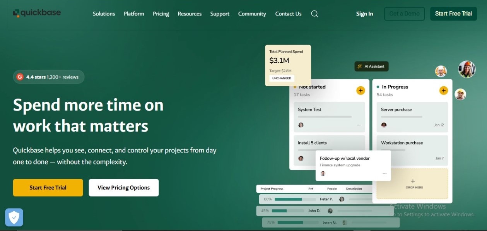Click John D. avatar in progress table
487x231 pixels.
point(330,211)
